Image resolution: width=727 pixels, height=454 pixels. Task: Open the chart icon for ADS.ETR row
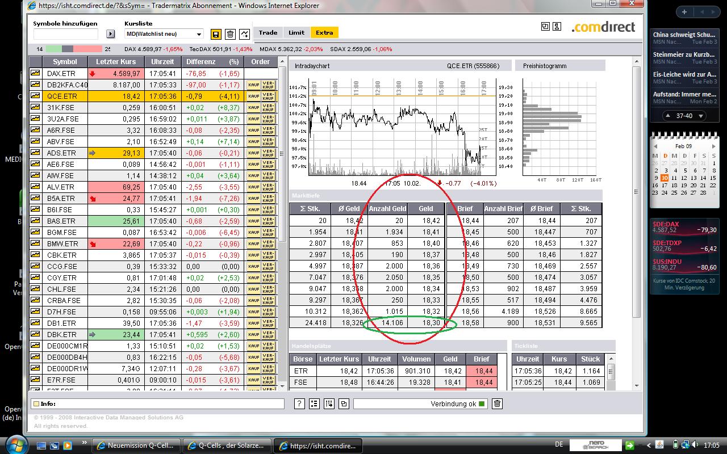coord(35,153)
